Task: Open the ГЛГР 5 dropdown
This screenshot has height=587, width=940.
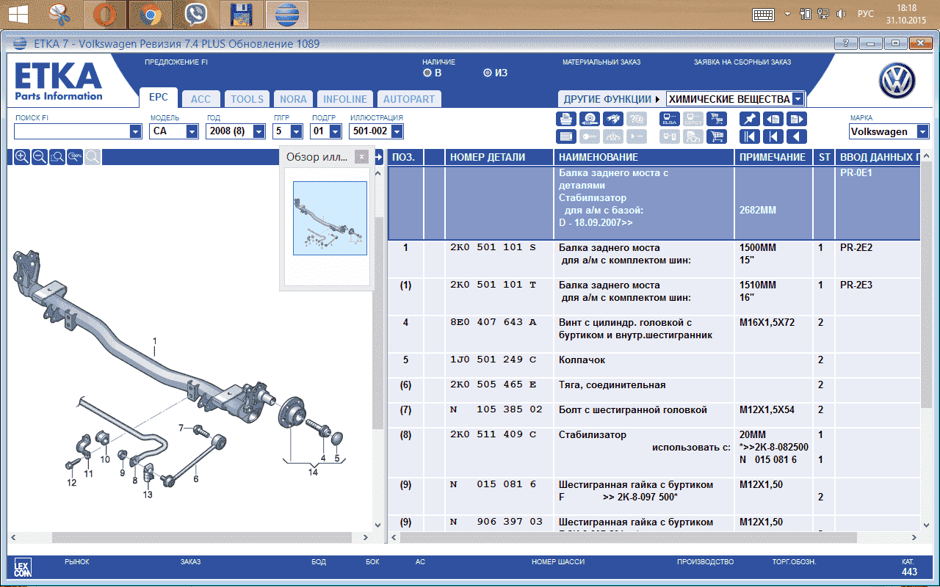Action: [296, 131]
